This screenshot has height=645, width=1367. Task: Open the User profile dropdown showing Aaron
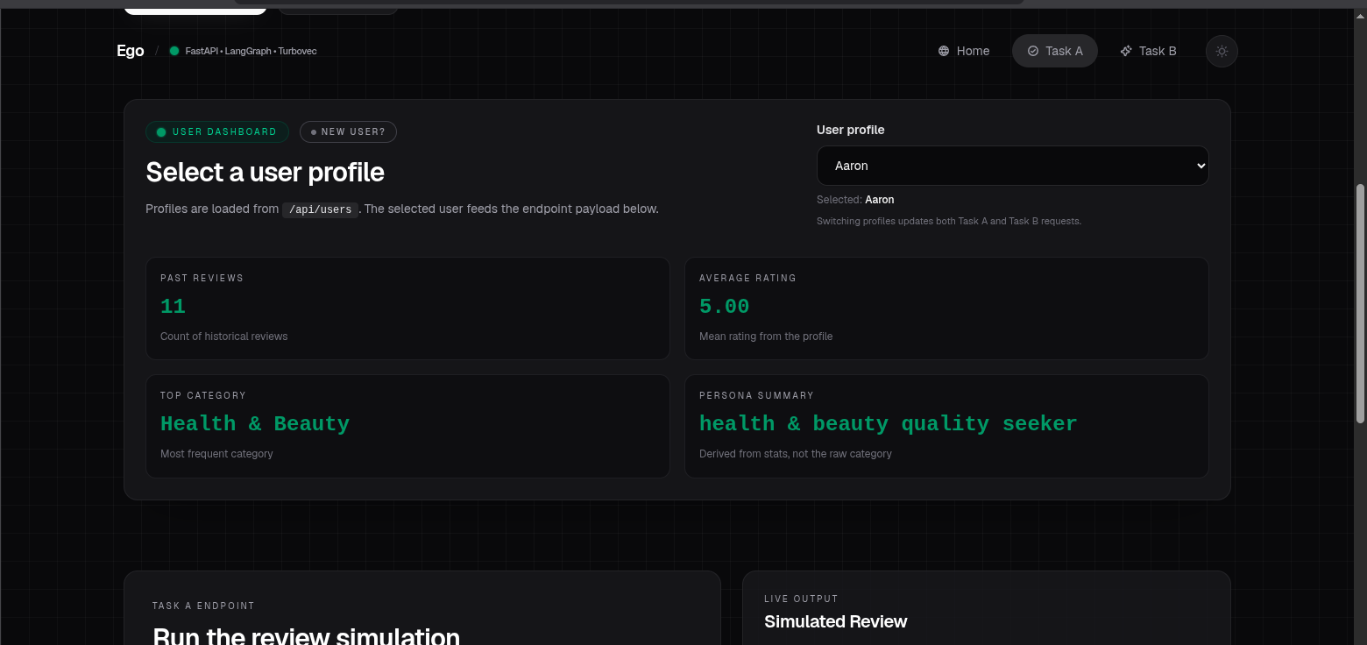1012,166
